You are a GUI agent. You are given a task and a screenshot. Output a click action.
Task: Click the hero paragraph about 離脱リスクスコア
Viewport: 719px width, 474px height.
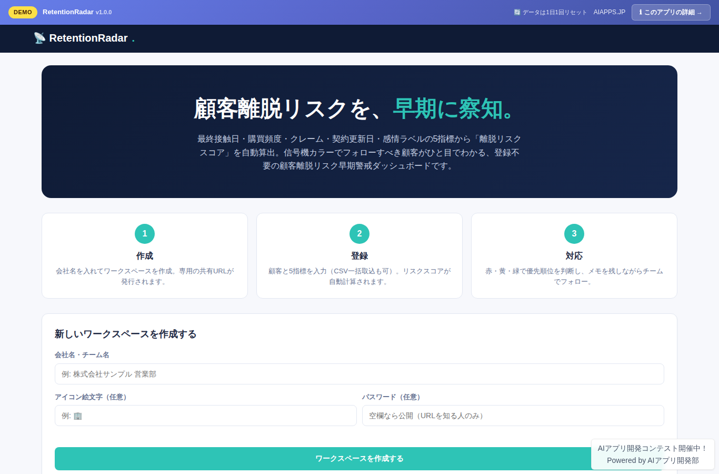pyautogui.click(x=359, y=153)
